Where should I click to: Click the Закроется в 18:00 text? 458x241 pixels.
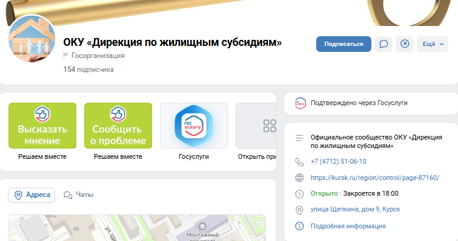point(371,193)
